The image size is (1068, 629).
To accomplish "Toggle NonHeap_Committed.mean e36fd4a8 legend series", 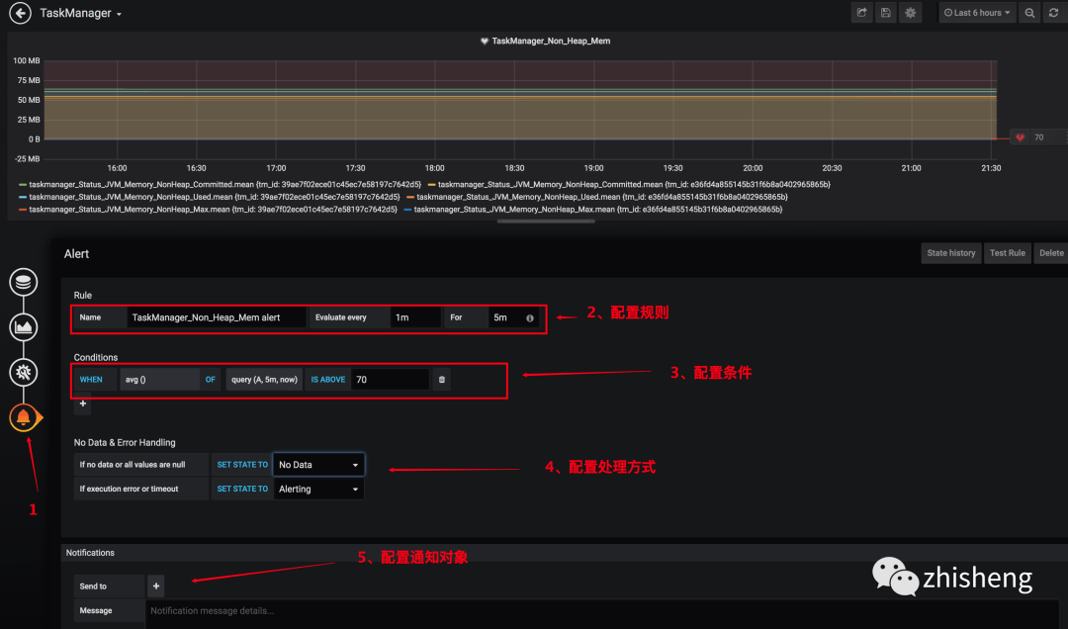I will click(x=634, y=185).
